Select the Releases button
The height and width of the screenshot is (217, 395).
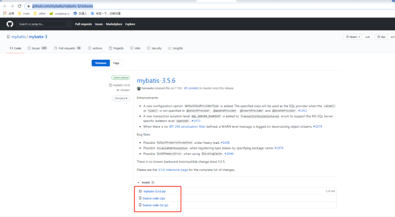(x=101, y=63)
